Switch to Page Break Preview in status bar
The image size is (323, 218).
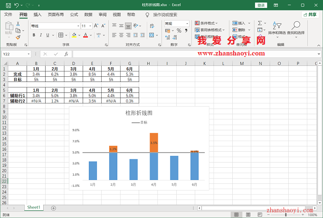pos(260,215)
